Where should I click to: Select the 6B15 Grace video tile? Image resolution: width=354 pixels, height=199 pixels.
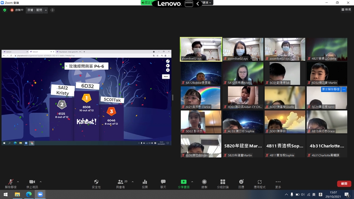coord(327,122)
